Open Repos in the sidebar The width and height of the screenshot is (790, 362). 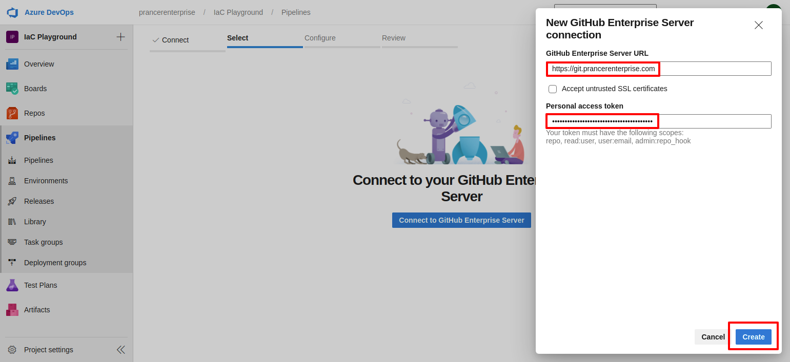34,113
